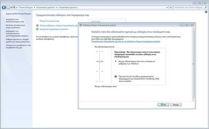Open Διαχείριση λογαριασμών χρηστών link

coord(54,29)
